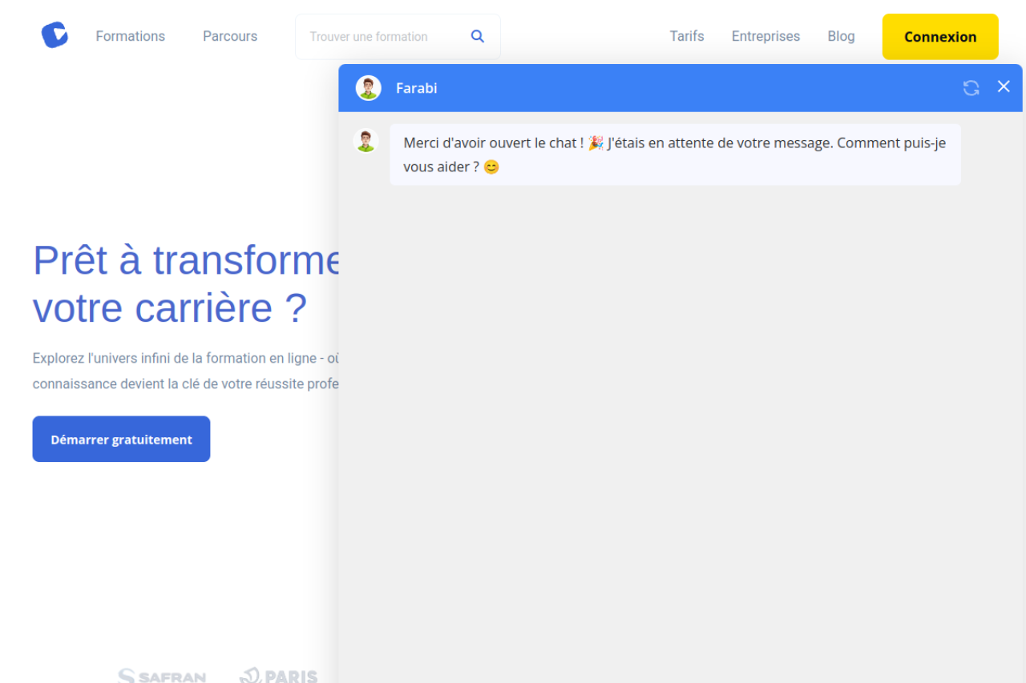1026x683 pixels.
Task: Click the magnifying glass search icon
Action: tap(478, 36)
